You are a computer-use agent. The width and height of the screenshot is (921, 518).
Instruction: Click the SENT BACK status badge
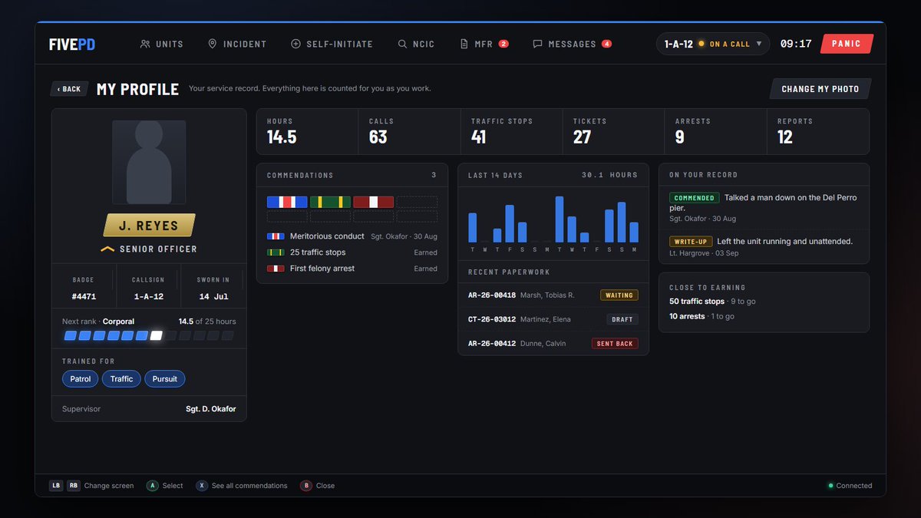point(615,343)
